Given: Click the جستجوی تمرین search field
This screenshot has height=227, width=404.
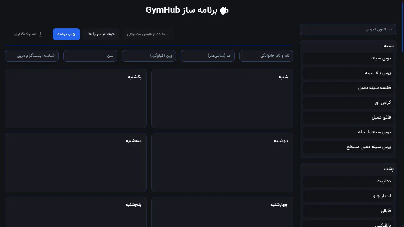Looking at the screenshot, I should [x=348, y=29].
